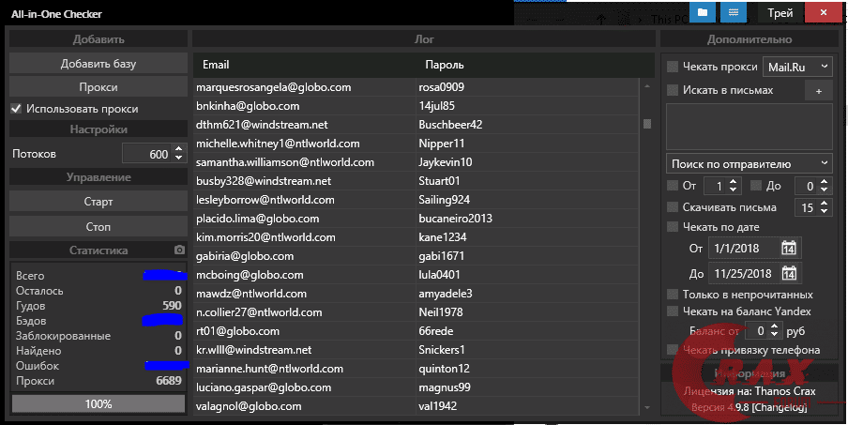
Task: Enable Чекать по дате checkbox
Action: (673, 227)
